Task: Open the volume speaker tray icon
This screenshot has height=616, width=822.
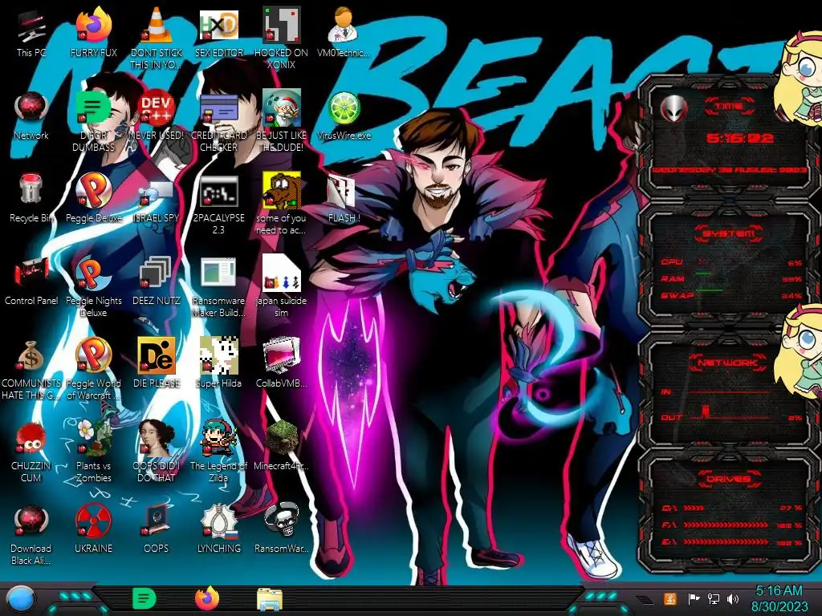Action: coord(733,598)
